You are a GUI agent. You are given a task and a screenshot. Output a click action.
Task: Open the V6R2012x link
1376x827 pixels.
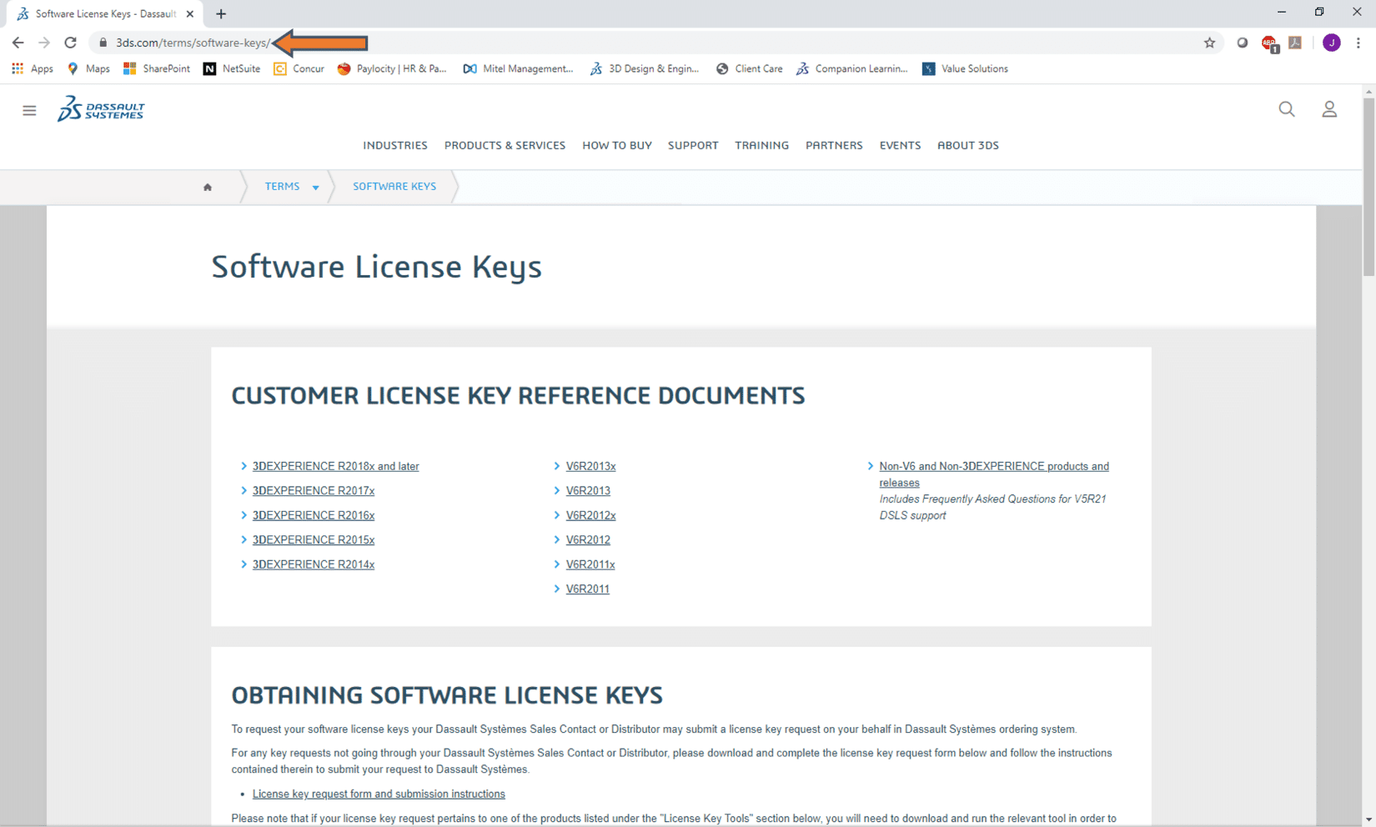[x=590, y=515]
